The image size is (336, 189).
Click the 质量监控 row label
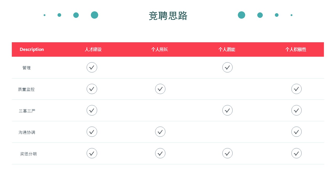26,89
